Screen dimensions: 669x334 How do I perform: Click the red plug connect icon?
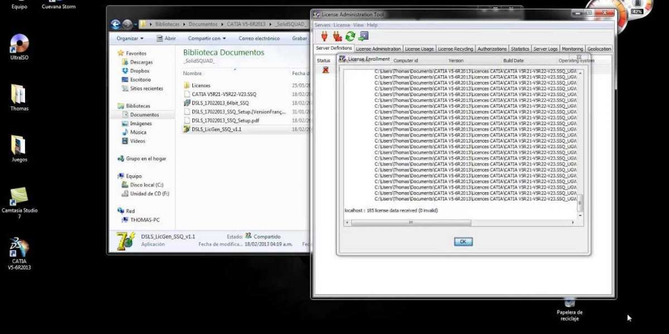(x=324, y=37)
